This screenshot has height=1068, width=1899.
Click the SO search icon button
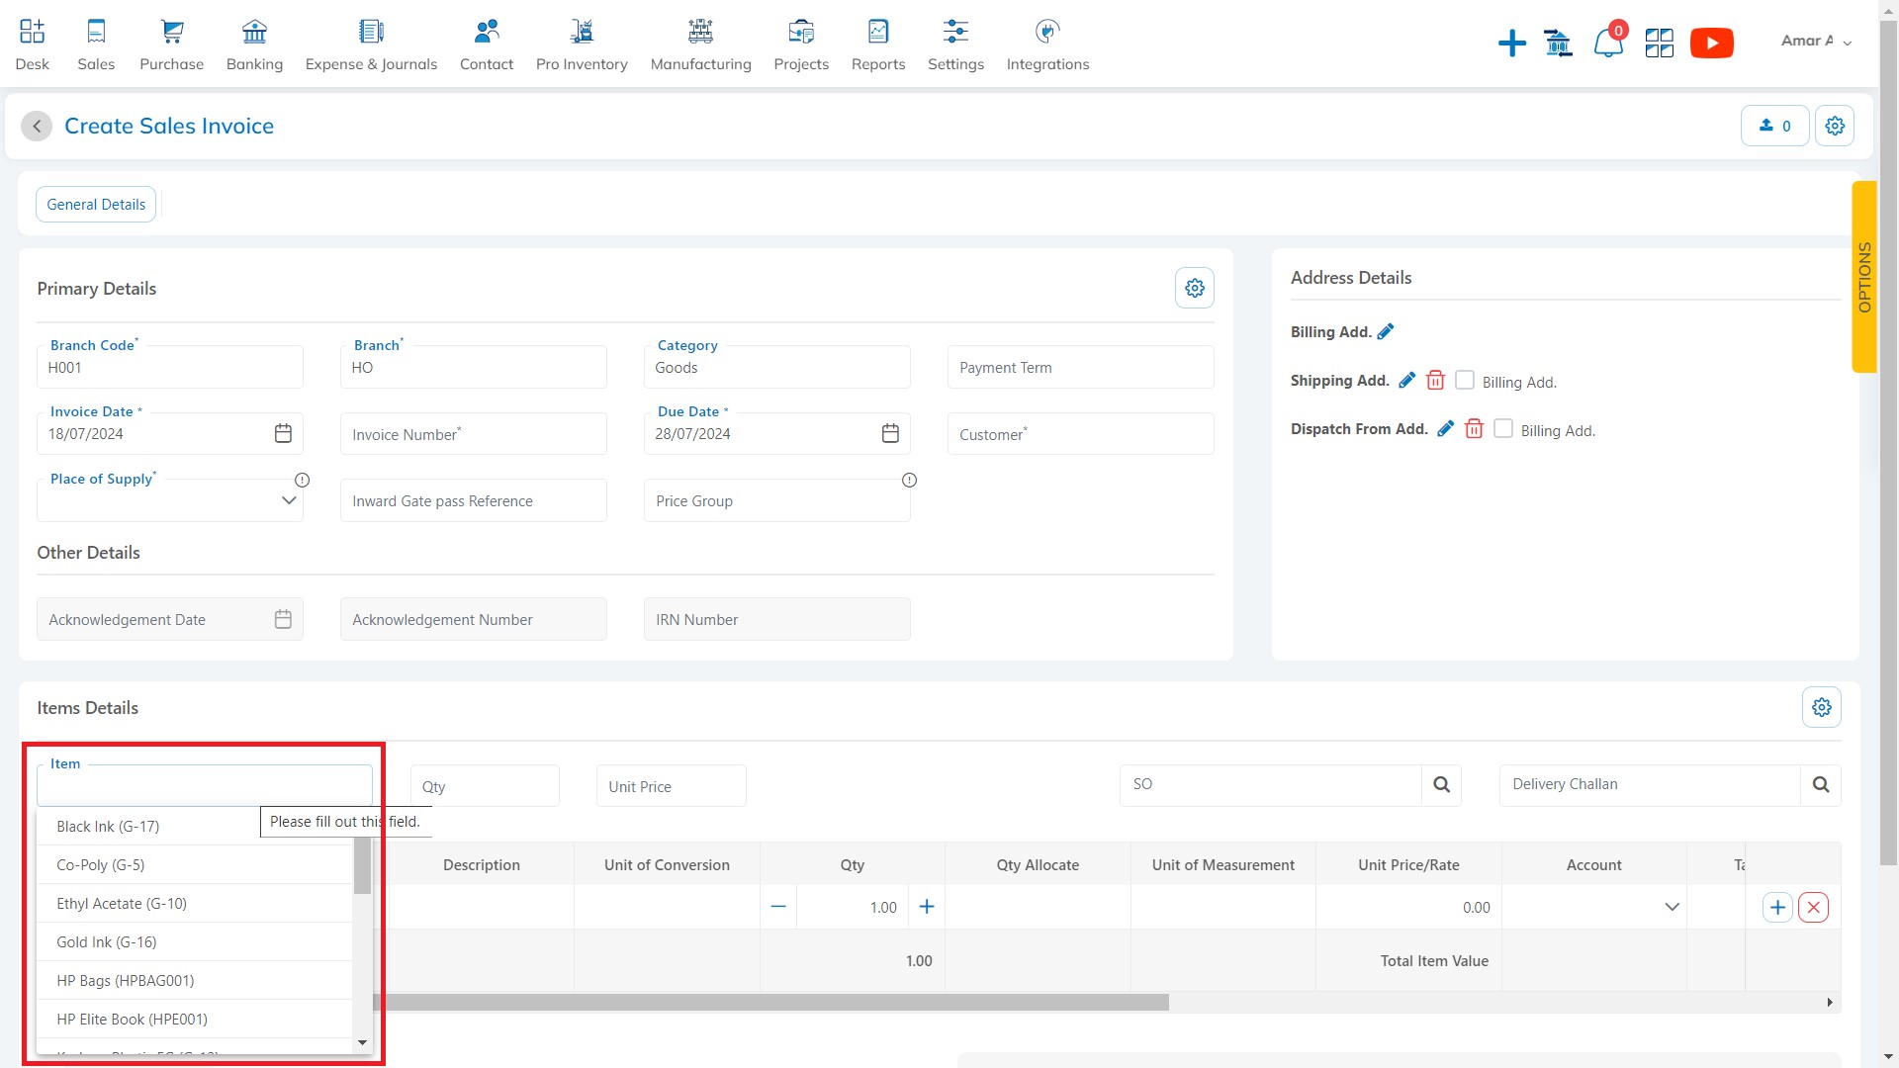click(1441, 784)
